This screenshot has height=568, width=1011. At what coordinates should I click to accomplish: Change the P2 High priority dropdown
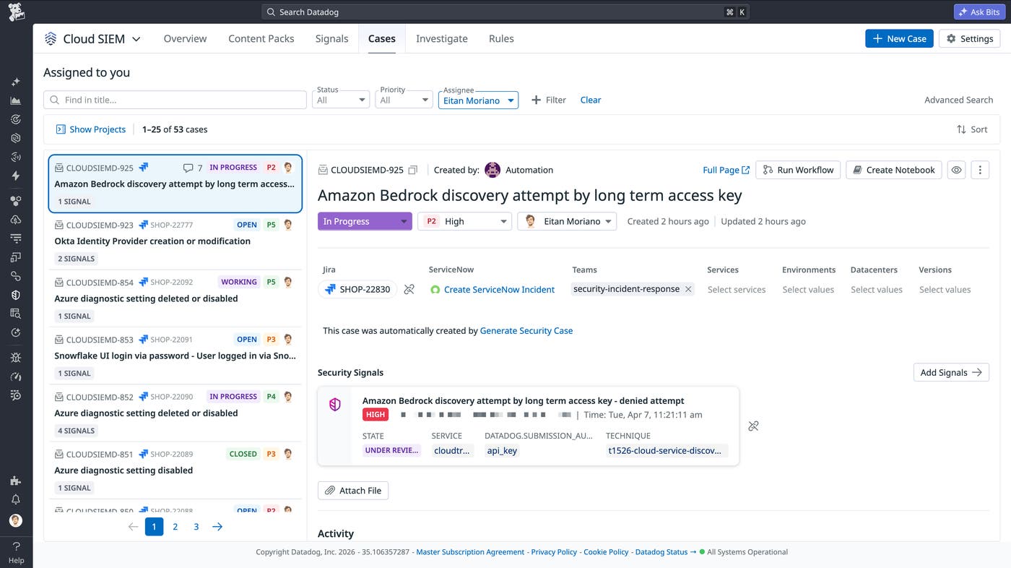[464, 221]
